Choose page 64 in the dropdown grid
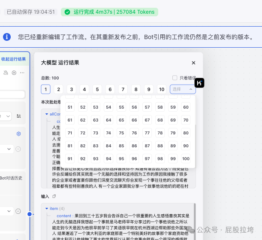 tap(108, 120)
